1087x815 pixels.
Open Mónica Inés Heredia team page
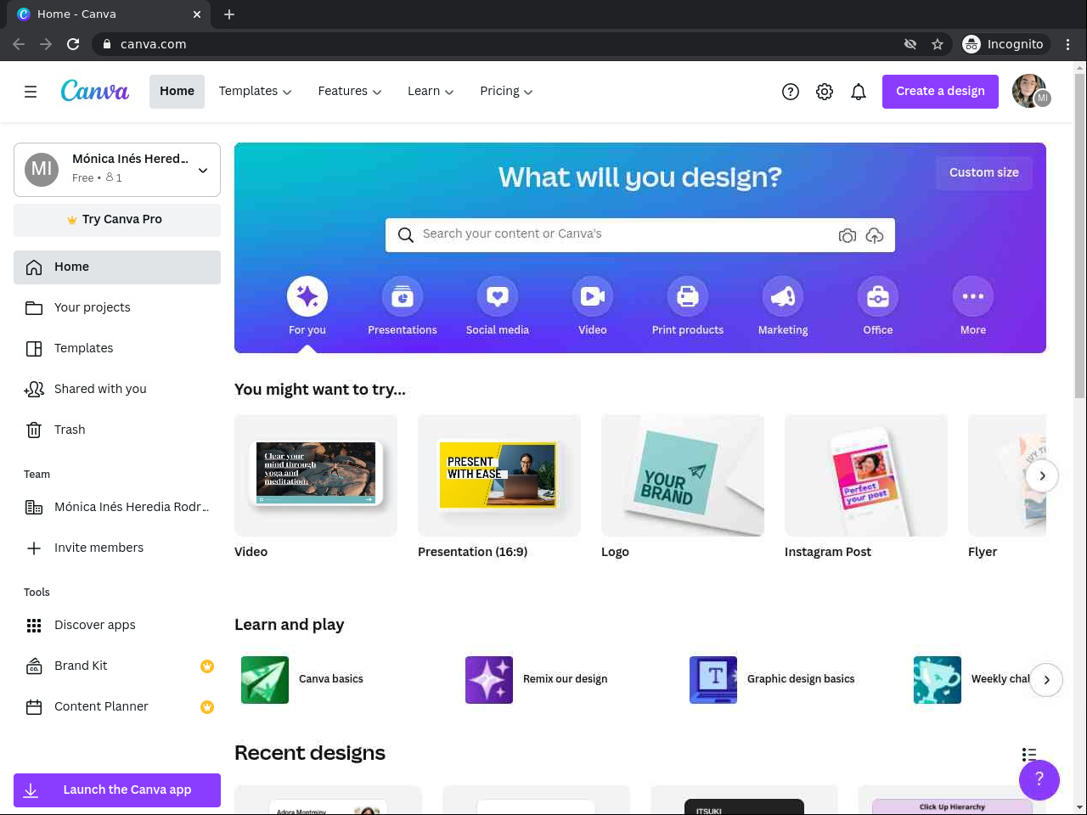tap(117, 508)
